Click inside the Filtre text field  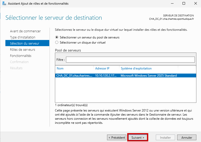(130, 59)
